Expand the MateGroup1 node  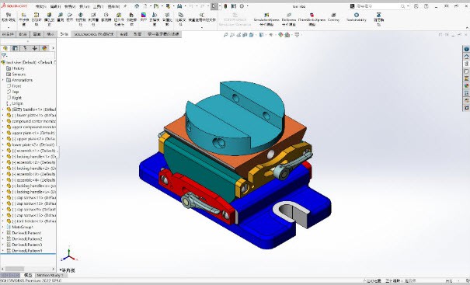click(x=3, y=227)
